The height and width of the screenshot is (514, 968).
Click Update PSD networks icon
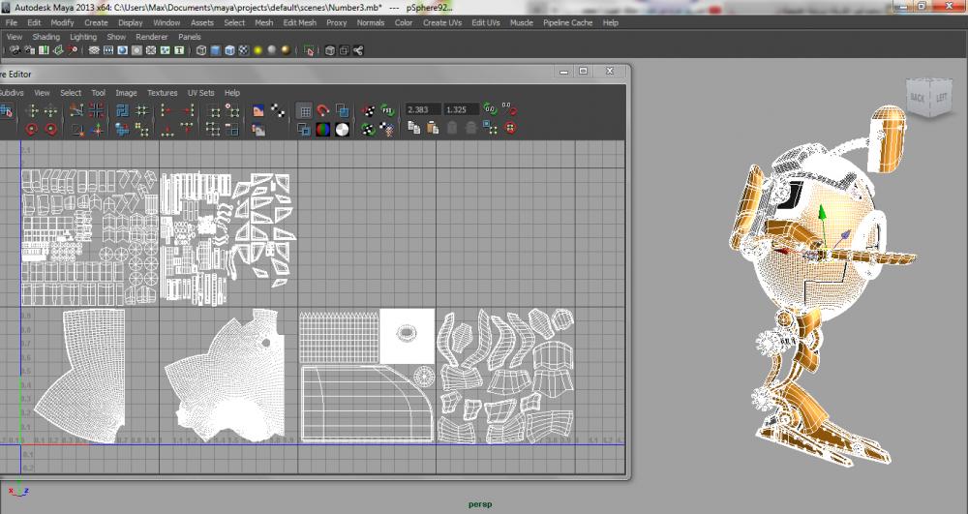point(387,110)
